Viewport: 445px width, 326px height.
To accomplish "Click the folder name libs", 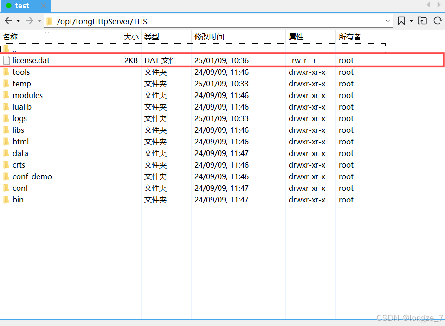I will tap(18, 130).
